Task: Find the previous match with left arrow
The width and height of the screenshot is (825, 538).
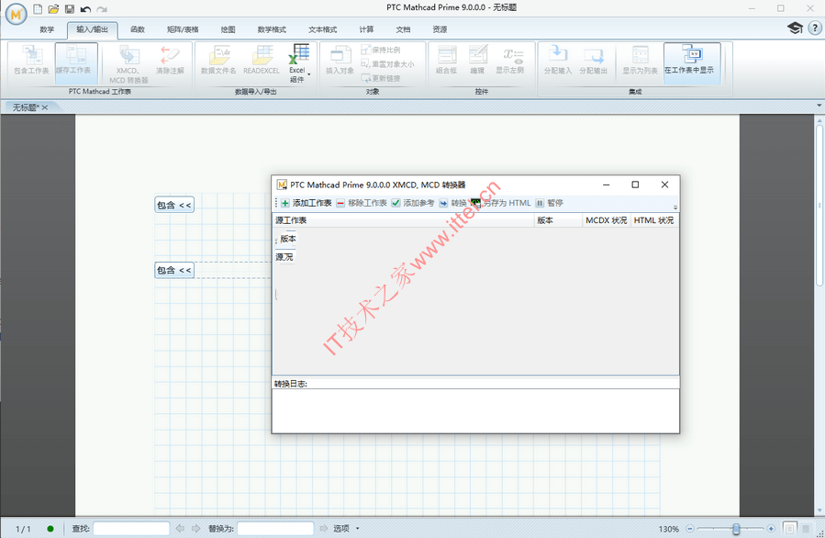Action: (180, 529)
